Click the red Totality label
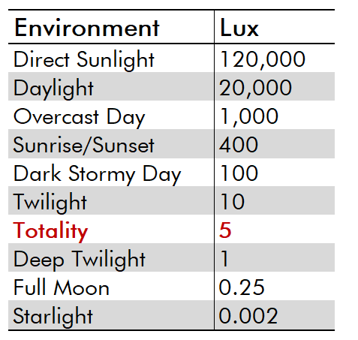 (x=50, y=230)
